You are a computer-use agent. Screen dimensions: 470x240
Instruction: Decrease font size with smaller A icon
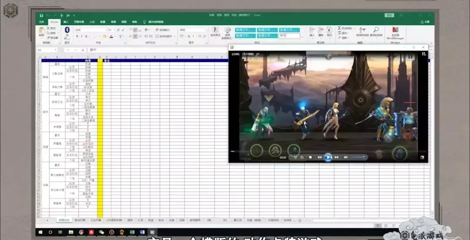tap(123, 30)
